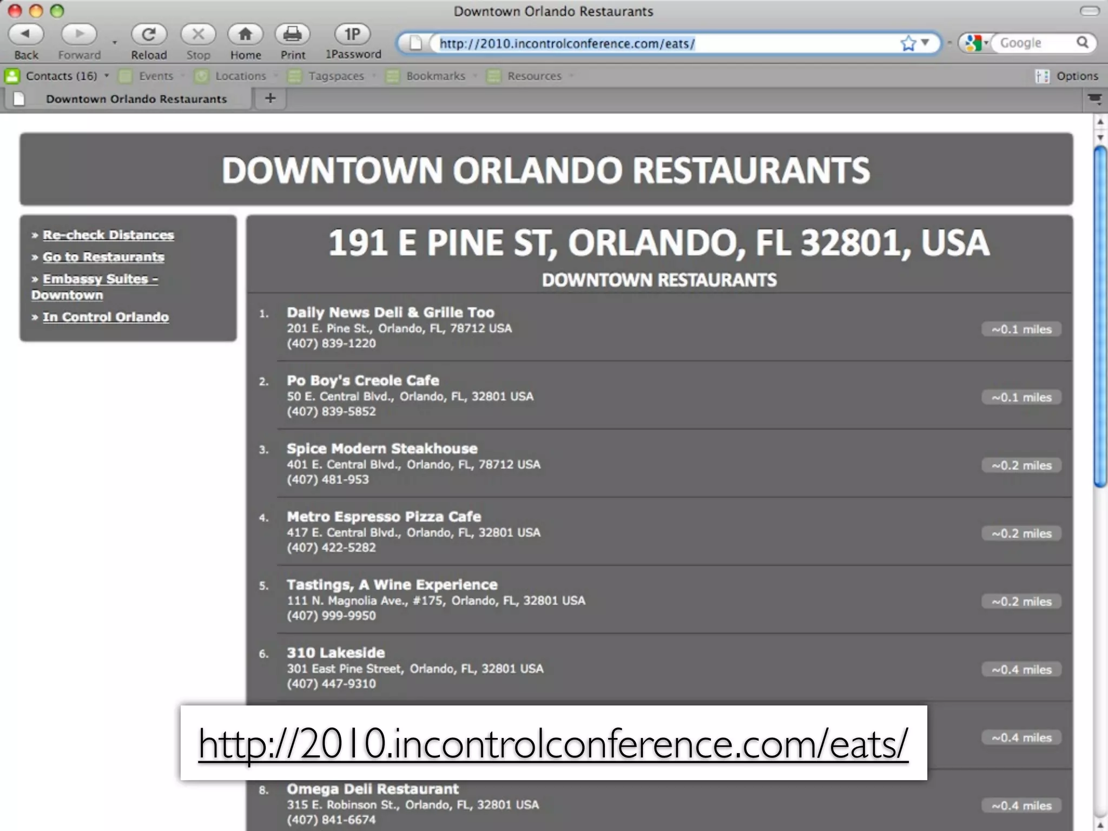1108x831 pixels.
Task: Click phone number (407) 839-5852
Action: coord(331,412)
